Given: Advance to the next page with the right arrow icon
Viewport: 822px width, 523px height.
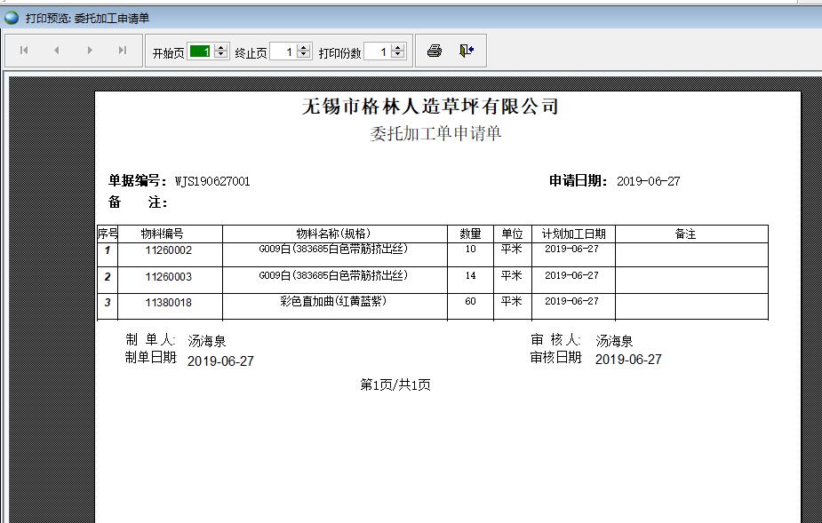Looking at the screenshot, I should pyautogui.click(x=88, y=51).
